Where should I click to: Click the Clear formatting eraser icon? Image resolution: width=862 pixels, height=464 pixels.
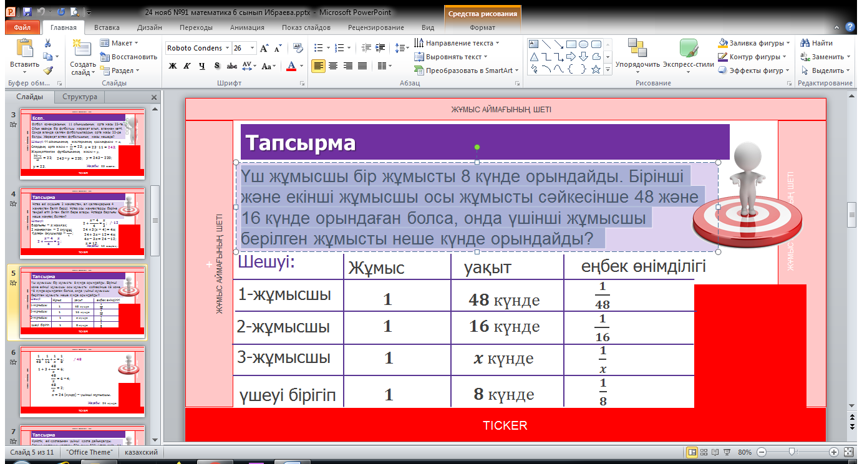click(298, 48)
